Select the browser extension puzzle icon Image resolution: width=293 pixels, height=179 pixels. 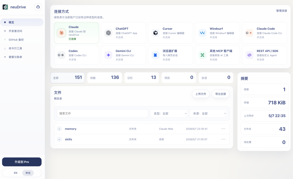point(155,55)
